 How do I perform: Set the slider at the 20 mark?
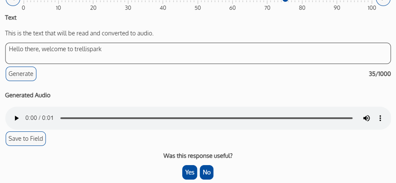coord(93,1)
